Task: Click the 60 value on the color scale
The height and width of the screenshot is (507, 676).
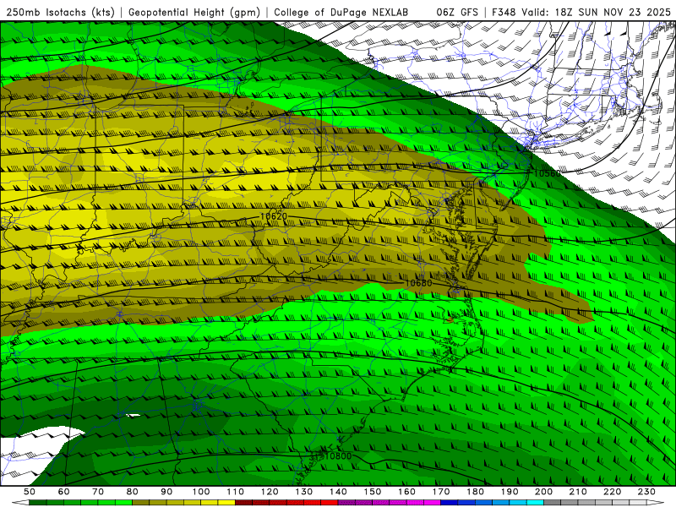Action: [x=64, y=492]
